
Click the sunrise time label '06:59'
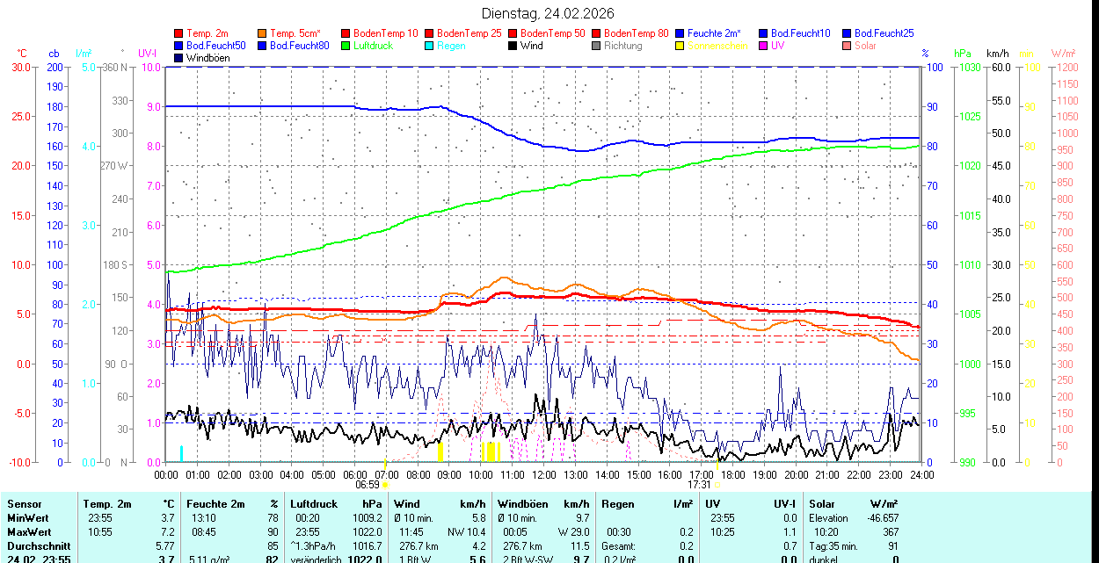(x=368, y=484)
